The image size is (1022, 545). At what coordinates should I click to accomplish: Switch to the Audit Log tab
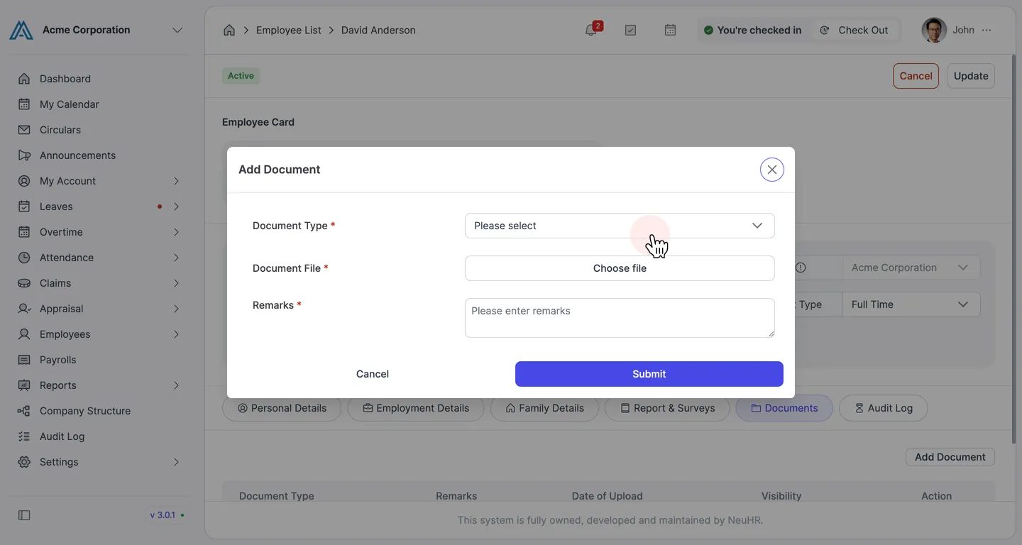pos(883,408)
